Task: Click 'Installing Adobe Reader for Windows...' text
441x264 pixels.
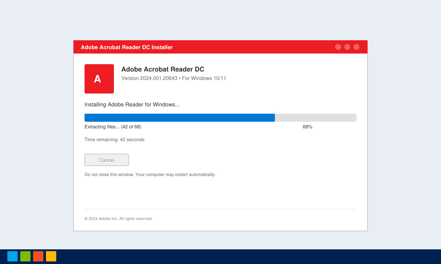Action: coord(132,104)
